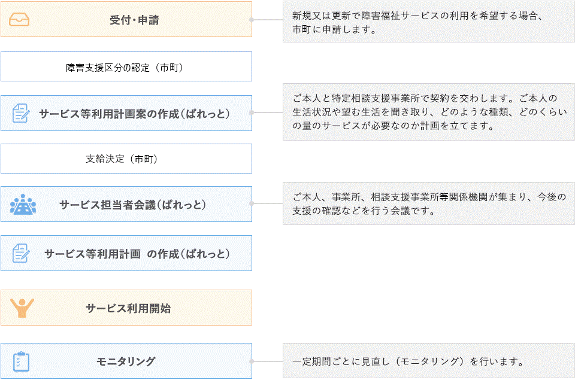This screenshot has height=380, width=575.
Task: Click the clipboard checklist icon beside モニタリング
Action: coord(21,361)
